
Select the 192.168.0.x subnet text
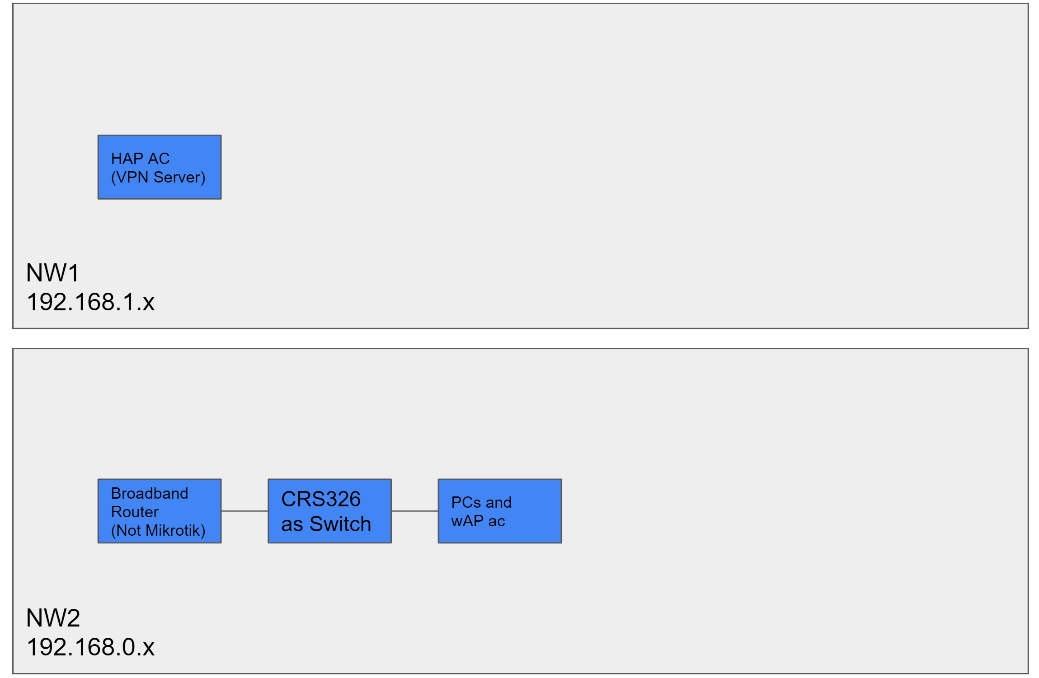point(90,647)
